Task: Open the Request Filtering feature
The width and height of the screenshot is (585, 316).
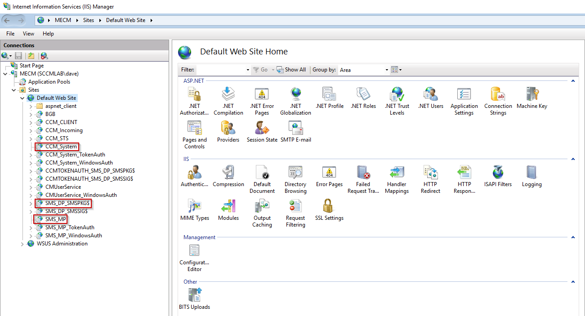Action: (x=295, y=213)
